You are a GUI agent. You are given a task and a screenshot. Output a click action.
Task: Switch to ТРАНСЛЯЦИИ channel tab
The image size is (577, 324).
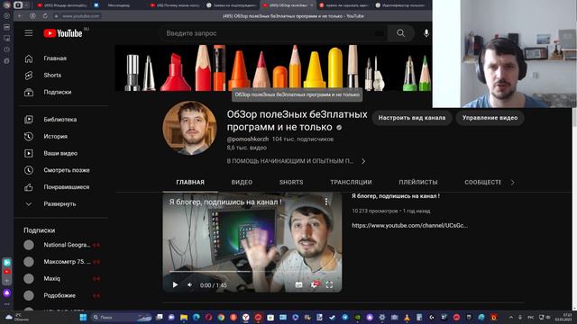pos(351,182)
